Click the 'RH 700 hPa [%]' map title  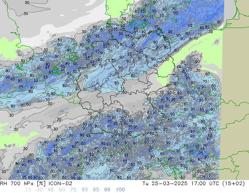[x=23, y=184]
